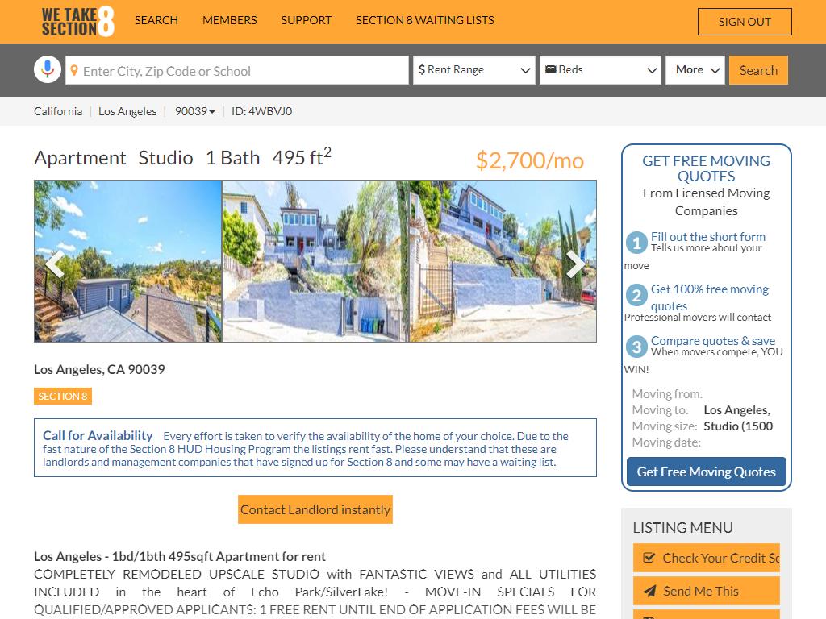826x619 pixels.
Task: Click the location pin in search field
Action: point(74,70)
